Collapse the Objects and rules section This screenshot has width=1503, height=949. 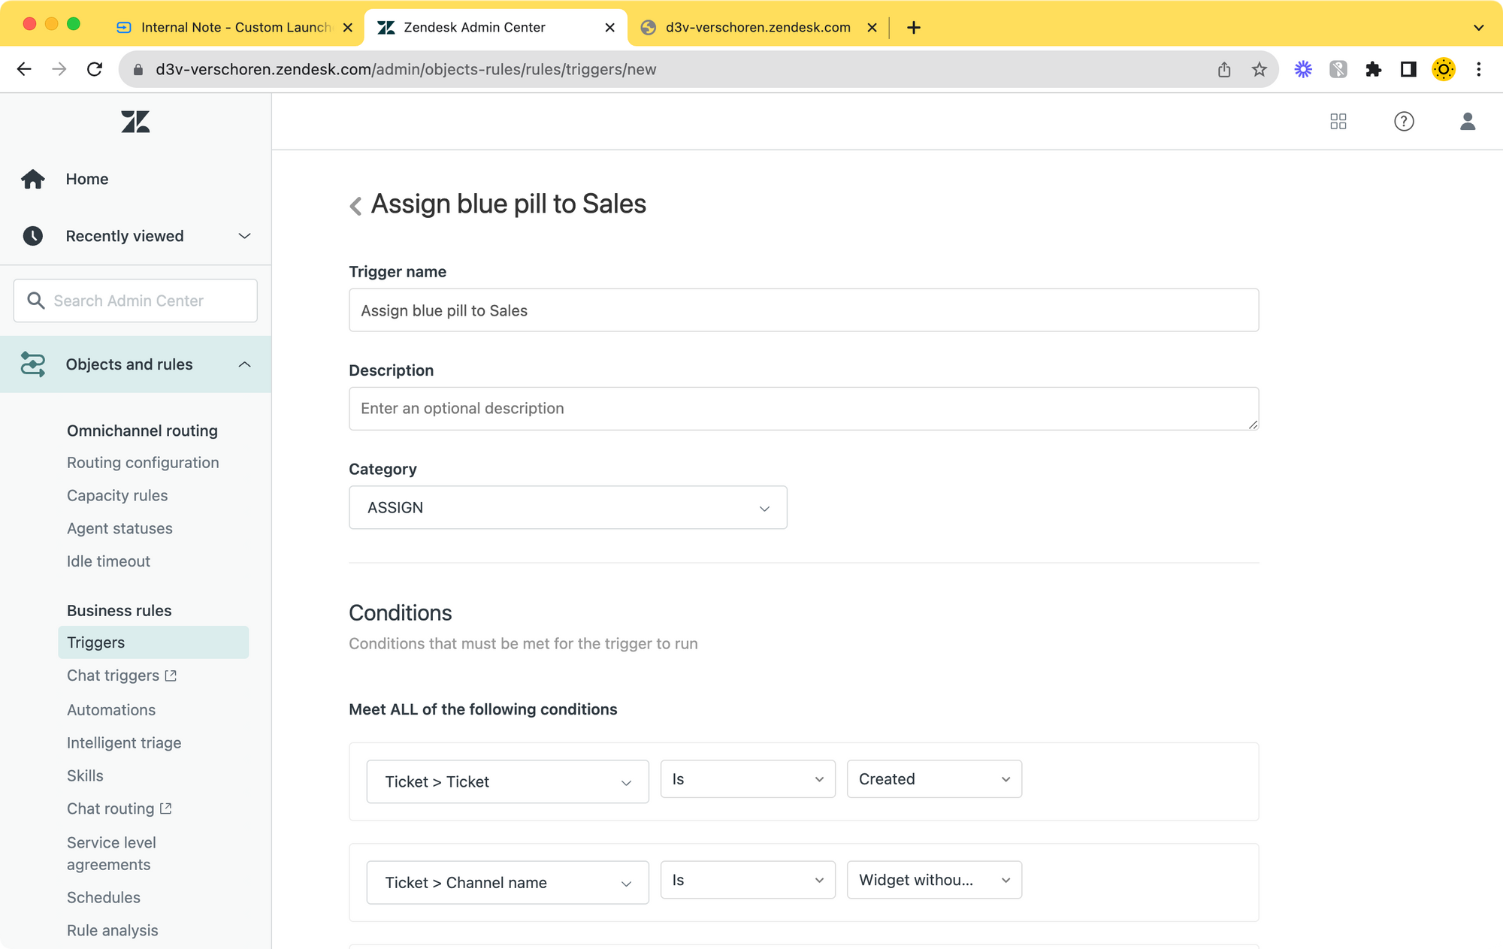[244, 364]
